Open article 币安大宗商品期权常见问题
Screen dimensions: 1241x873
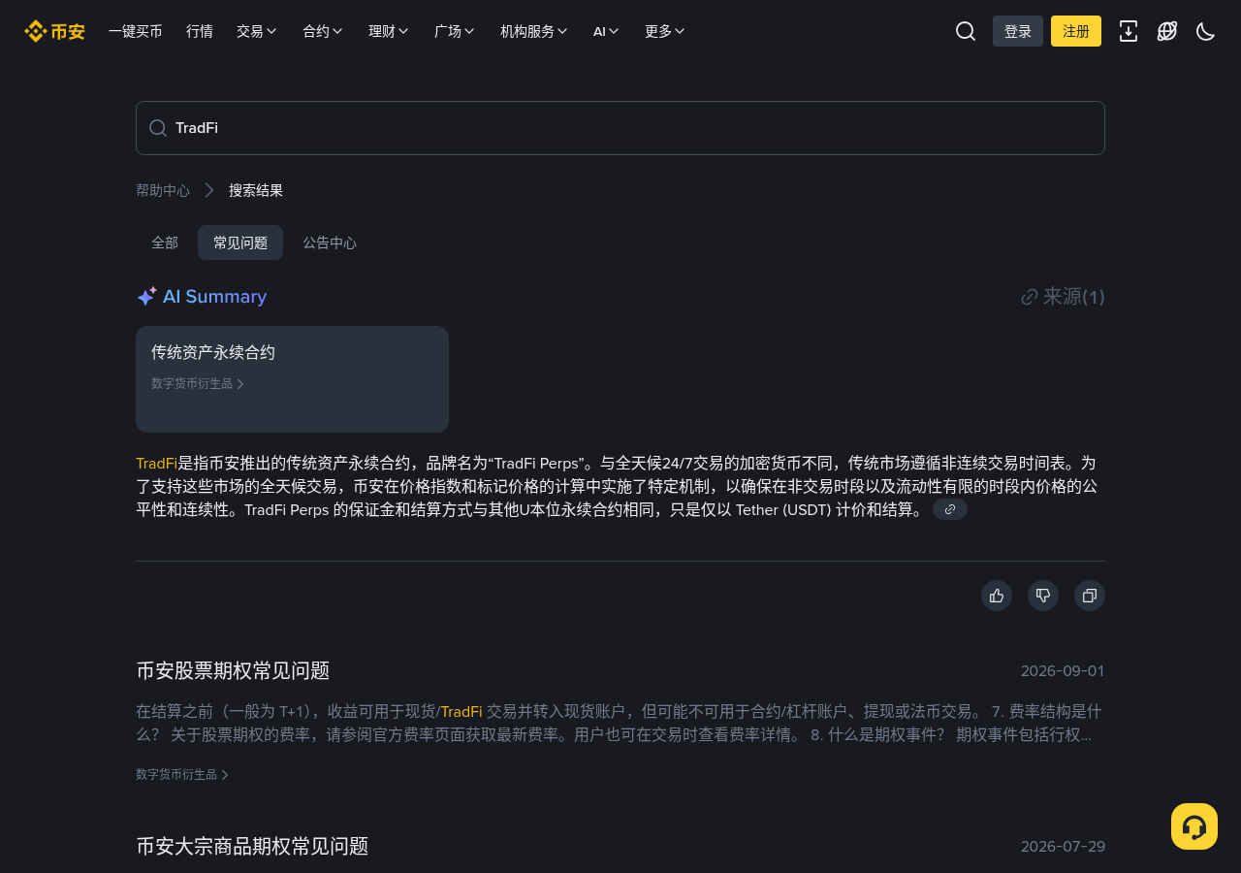coord(252,846)
